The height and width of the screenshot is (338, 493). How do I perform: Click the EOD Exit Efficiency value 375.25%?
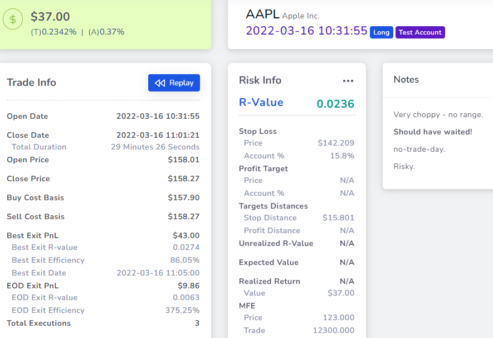pyautogui.click(x=182, y=310)
